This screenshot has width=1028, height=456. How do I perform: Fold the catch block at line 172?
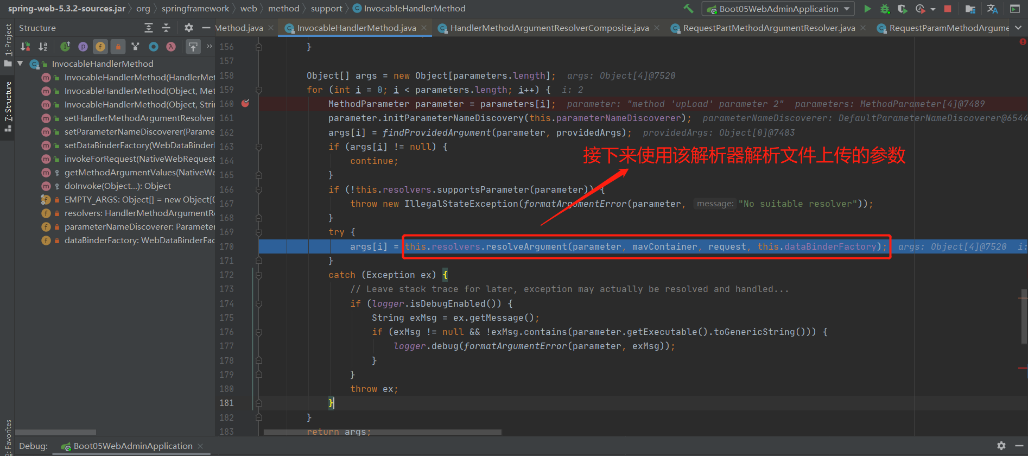[259, 275]
